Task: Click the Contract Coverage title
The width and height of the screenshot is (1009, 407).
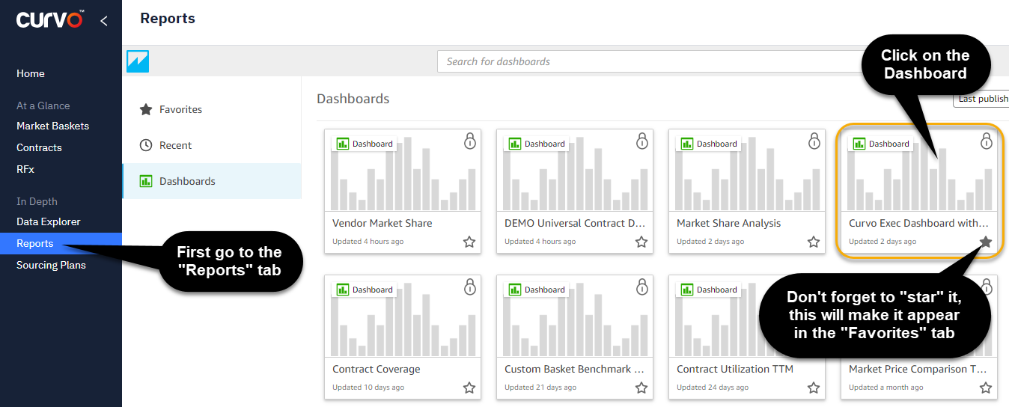Action: [377, 369]
